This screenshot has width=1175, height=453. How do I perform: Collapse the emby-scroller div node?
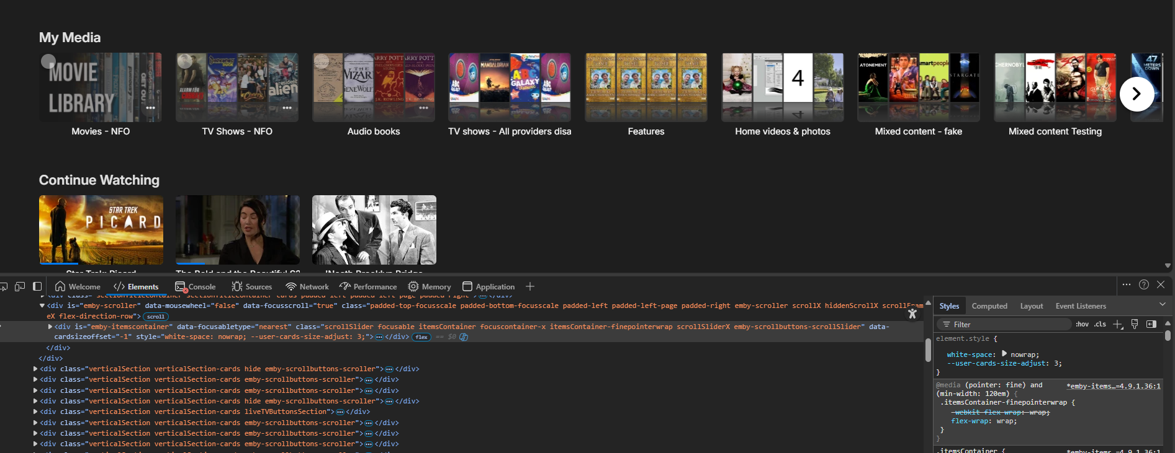pyautogui.click(x=42, y=306)
